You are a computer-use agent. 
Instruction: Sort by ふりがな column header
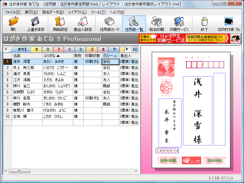point(58,56)
